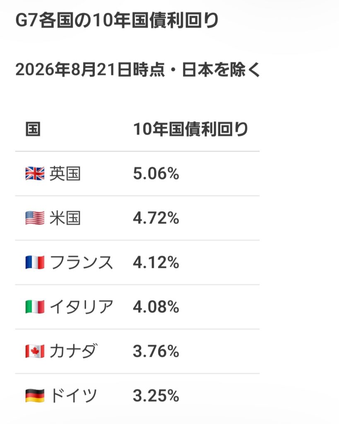339x424 pixels.
Task: Select the フランス country name
Action: [82, 262]
